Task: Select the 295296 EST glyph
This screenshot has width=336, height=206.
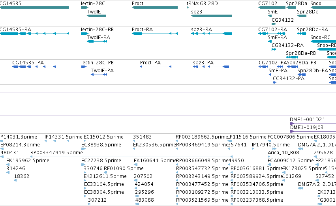Action: point(137,196)
